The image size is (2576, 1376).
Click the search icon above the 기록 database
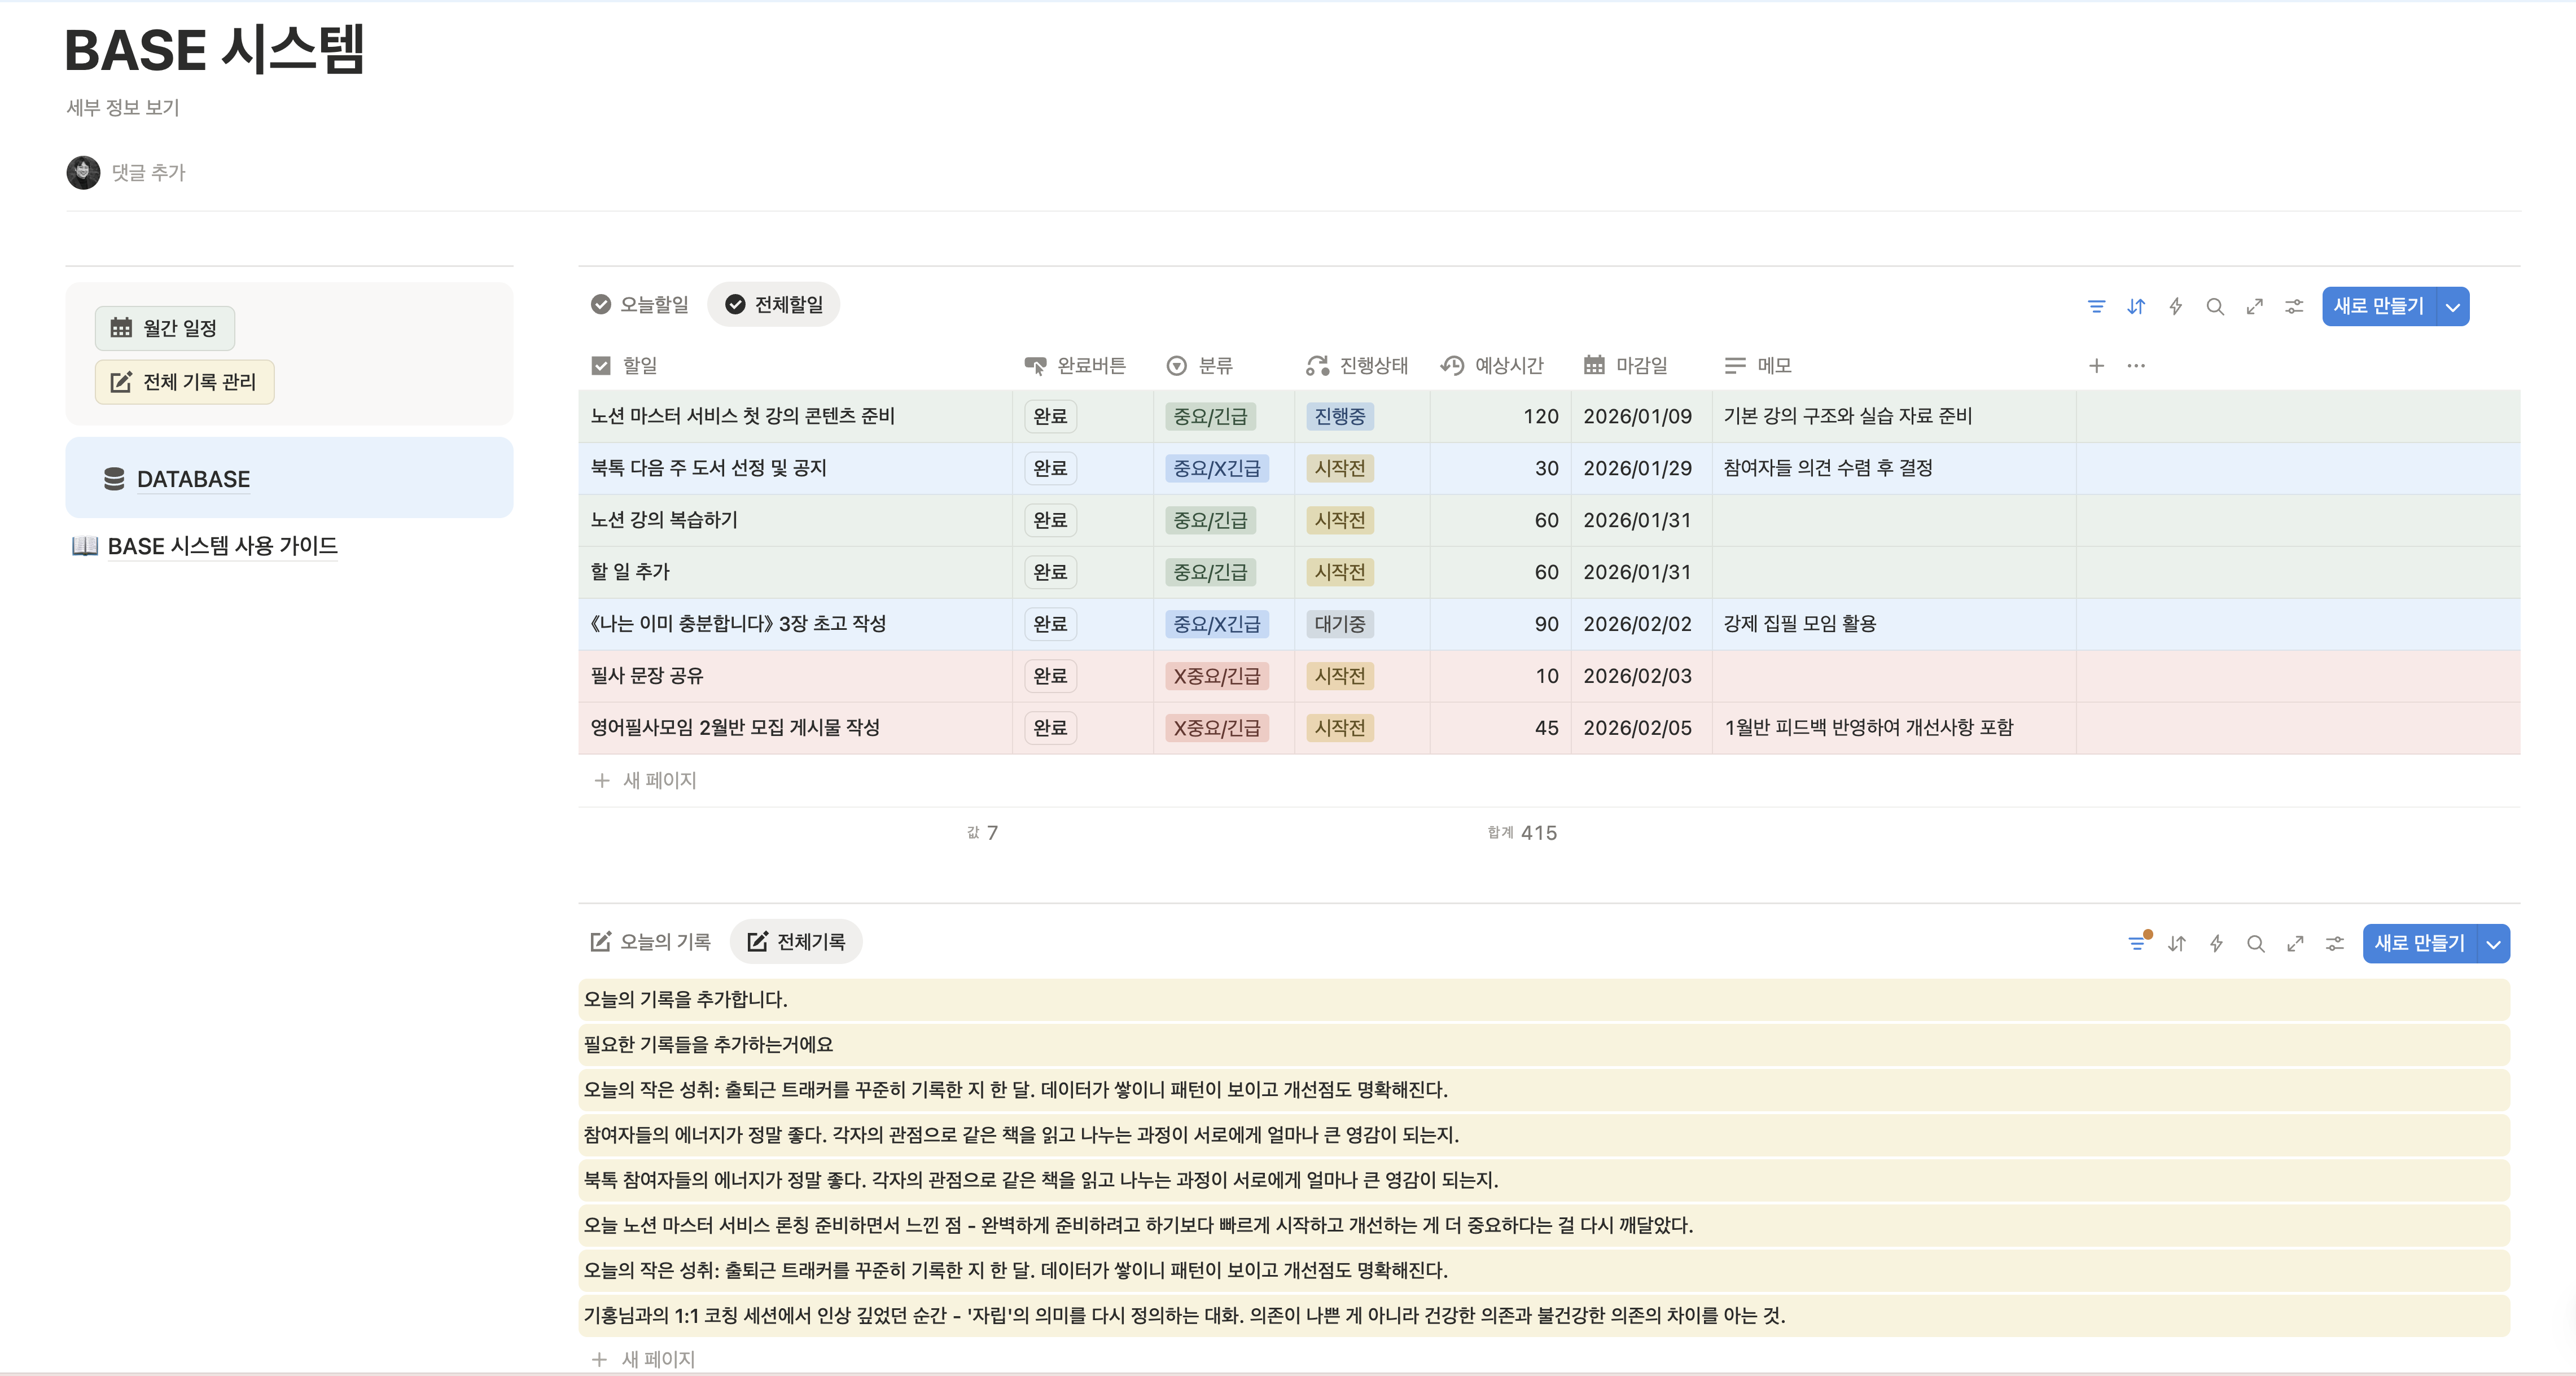(x=2256, y=944)
